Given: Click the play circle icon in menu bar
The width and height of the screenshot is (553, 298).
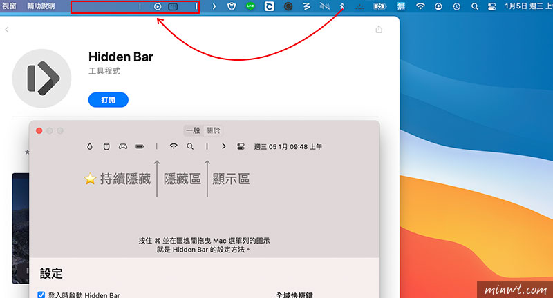Looking at the screenshot, I should point(158,6).
